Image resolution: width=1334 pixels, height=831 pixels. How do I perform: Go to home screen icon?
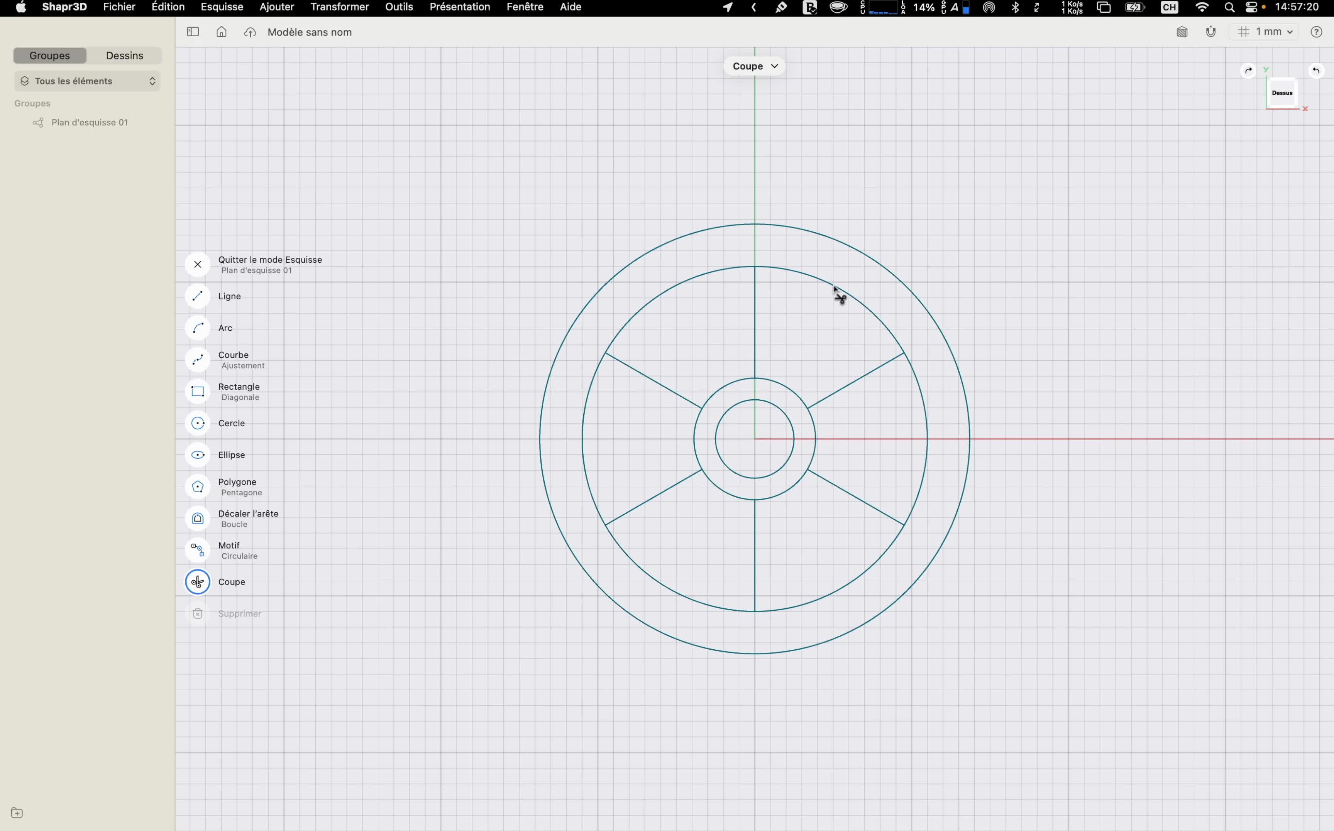[222, 32]
